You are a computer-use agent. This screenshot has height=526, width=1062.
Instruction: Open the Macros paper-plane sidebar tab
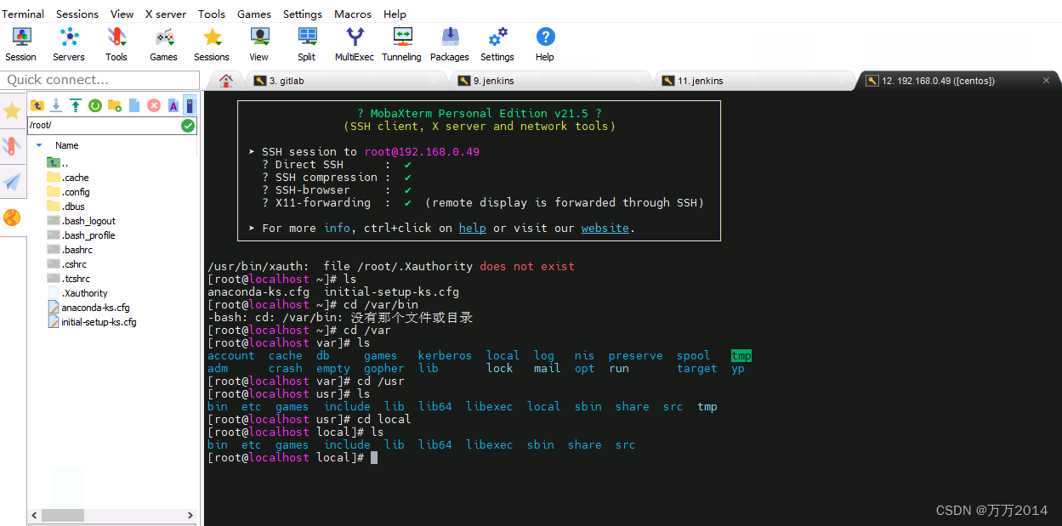point(12,182)
